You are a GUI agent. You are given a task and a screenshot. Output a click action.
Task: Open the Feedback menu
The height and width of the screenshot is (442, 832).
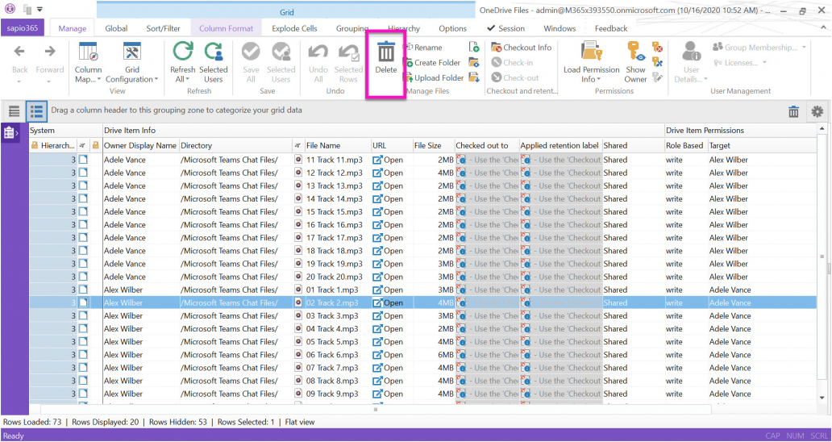(x=611, y=29)
